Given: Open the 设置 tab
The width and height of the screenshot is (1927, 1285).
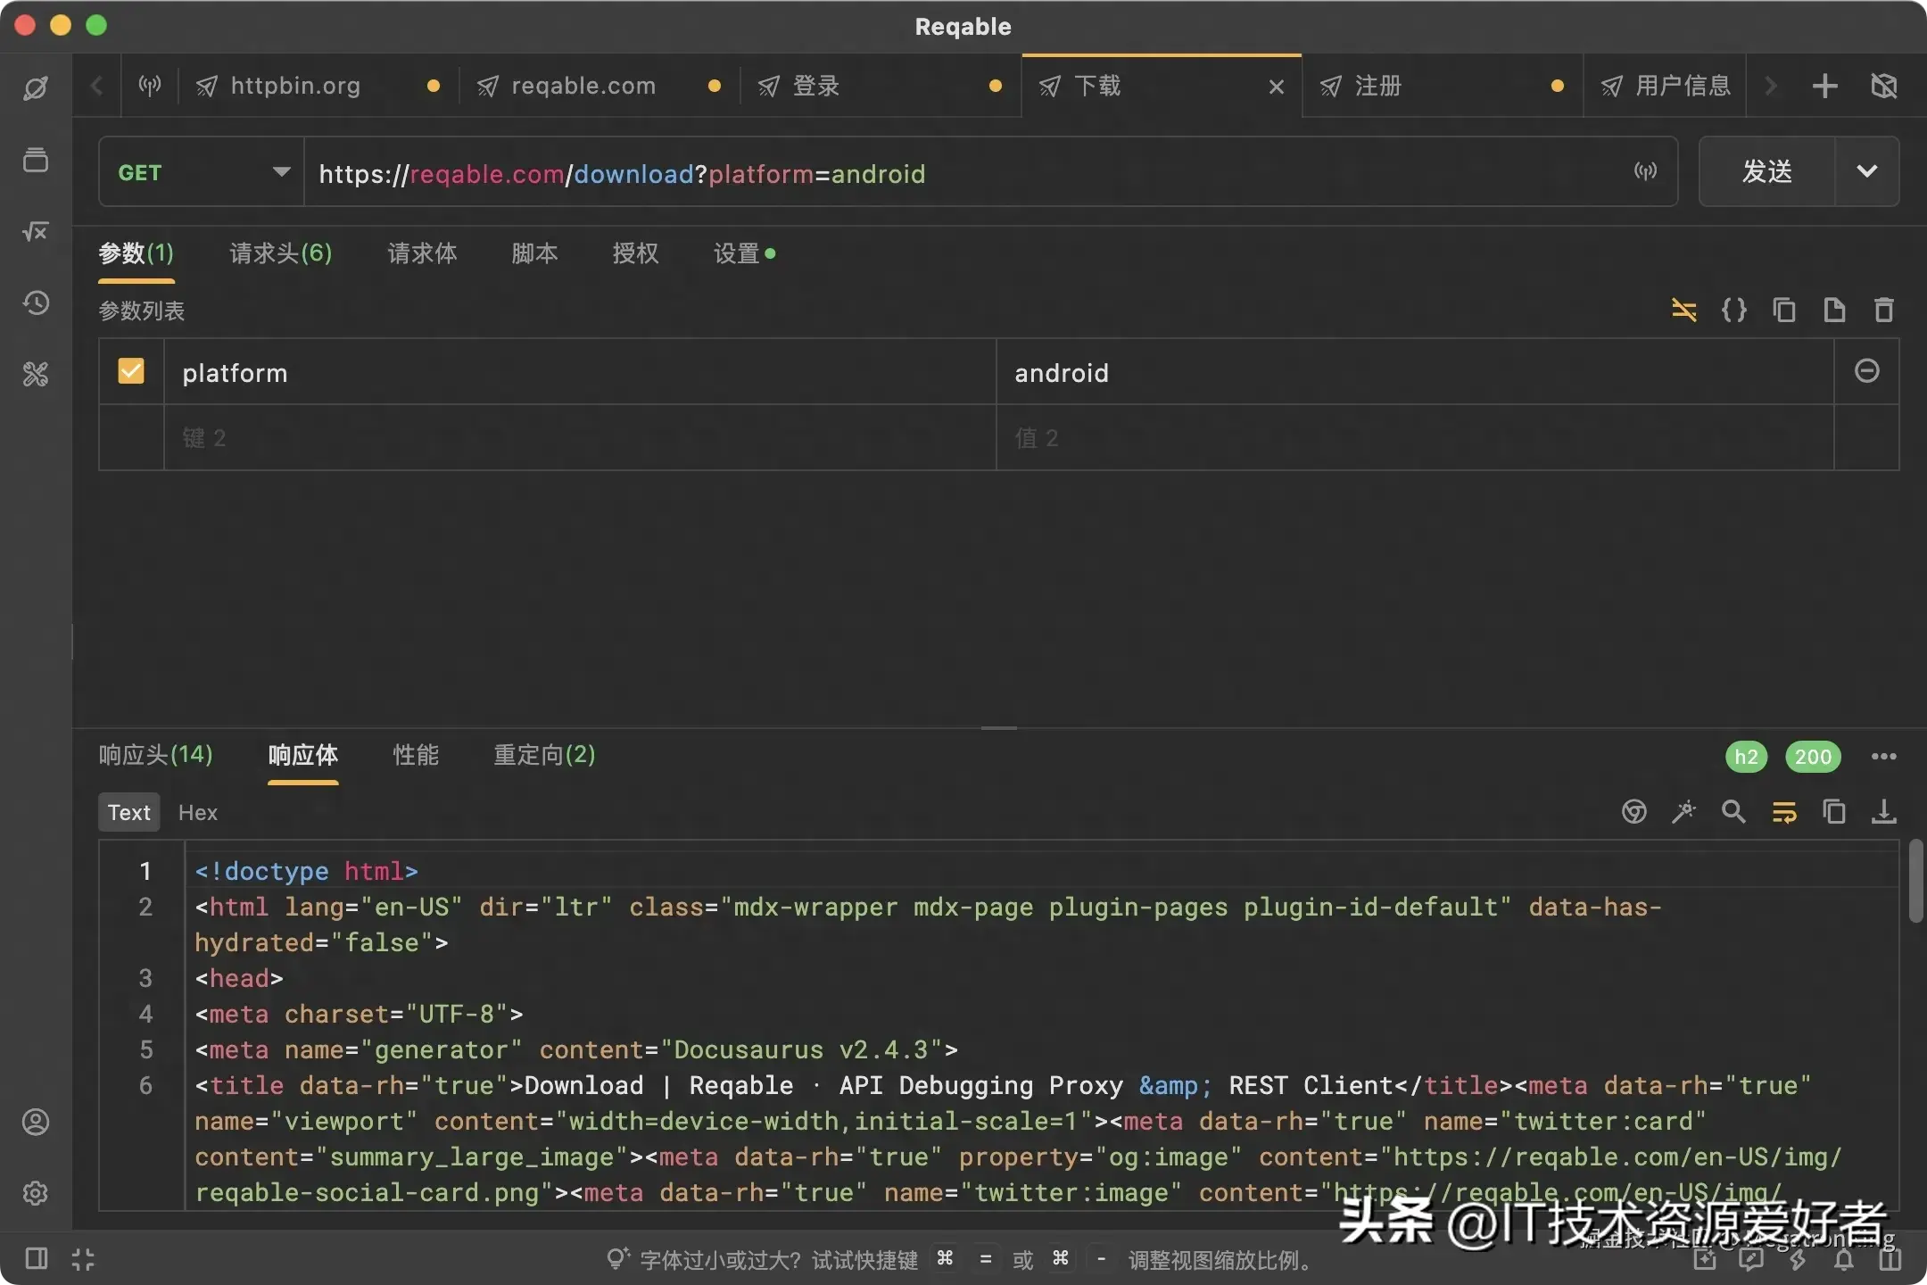Looking at the screenshot, I should point(744,253).
